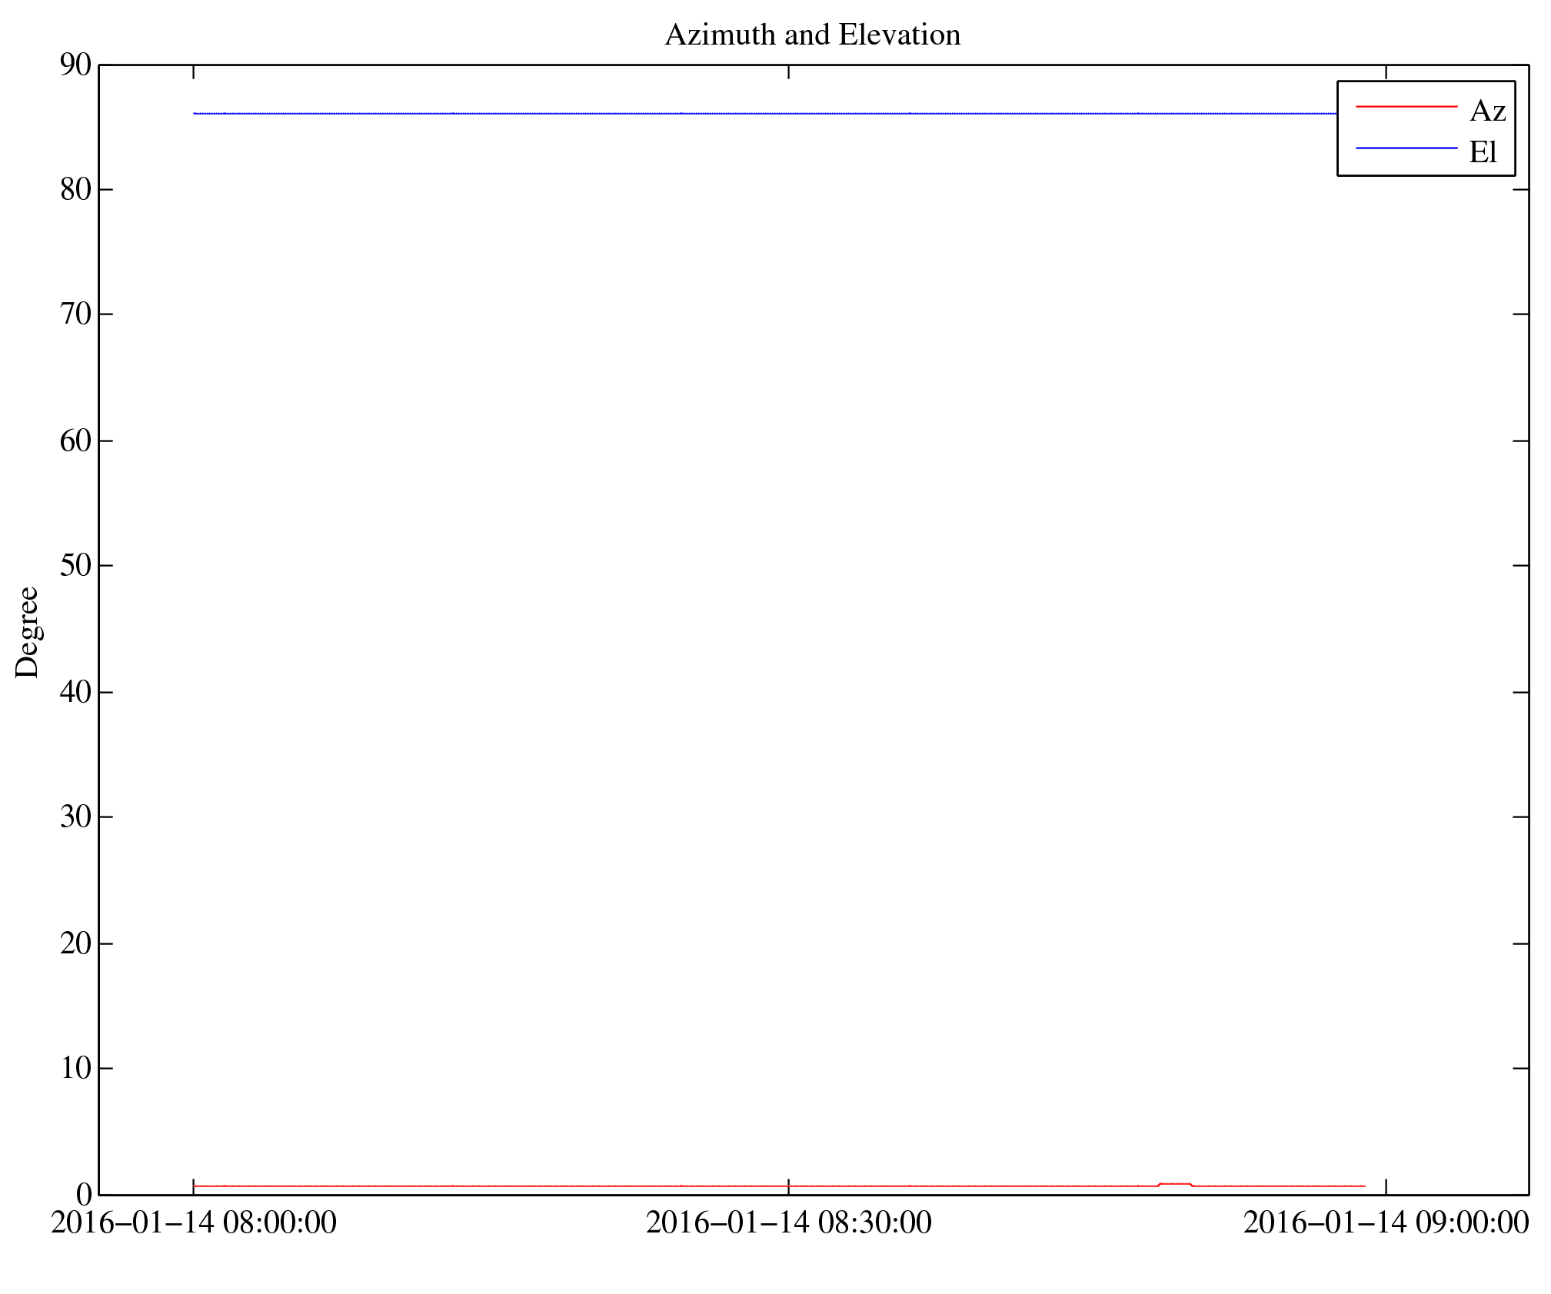Click the 'Degree' y-axis label
Image resolution: width=1551 pixels, height=1294 pixels.
pos(27,632)
